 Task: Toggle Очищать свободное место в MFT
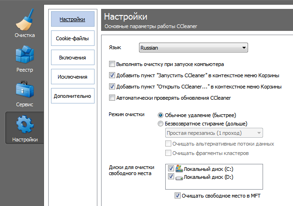tap(177, 196)
